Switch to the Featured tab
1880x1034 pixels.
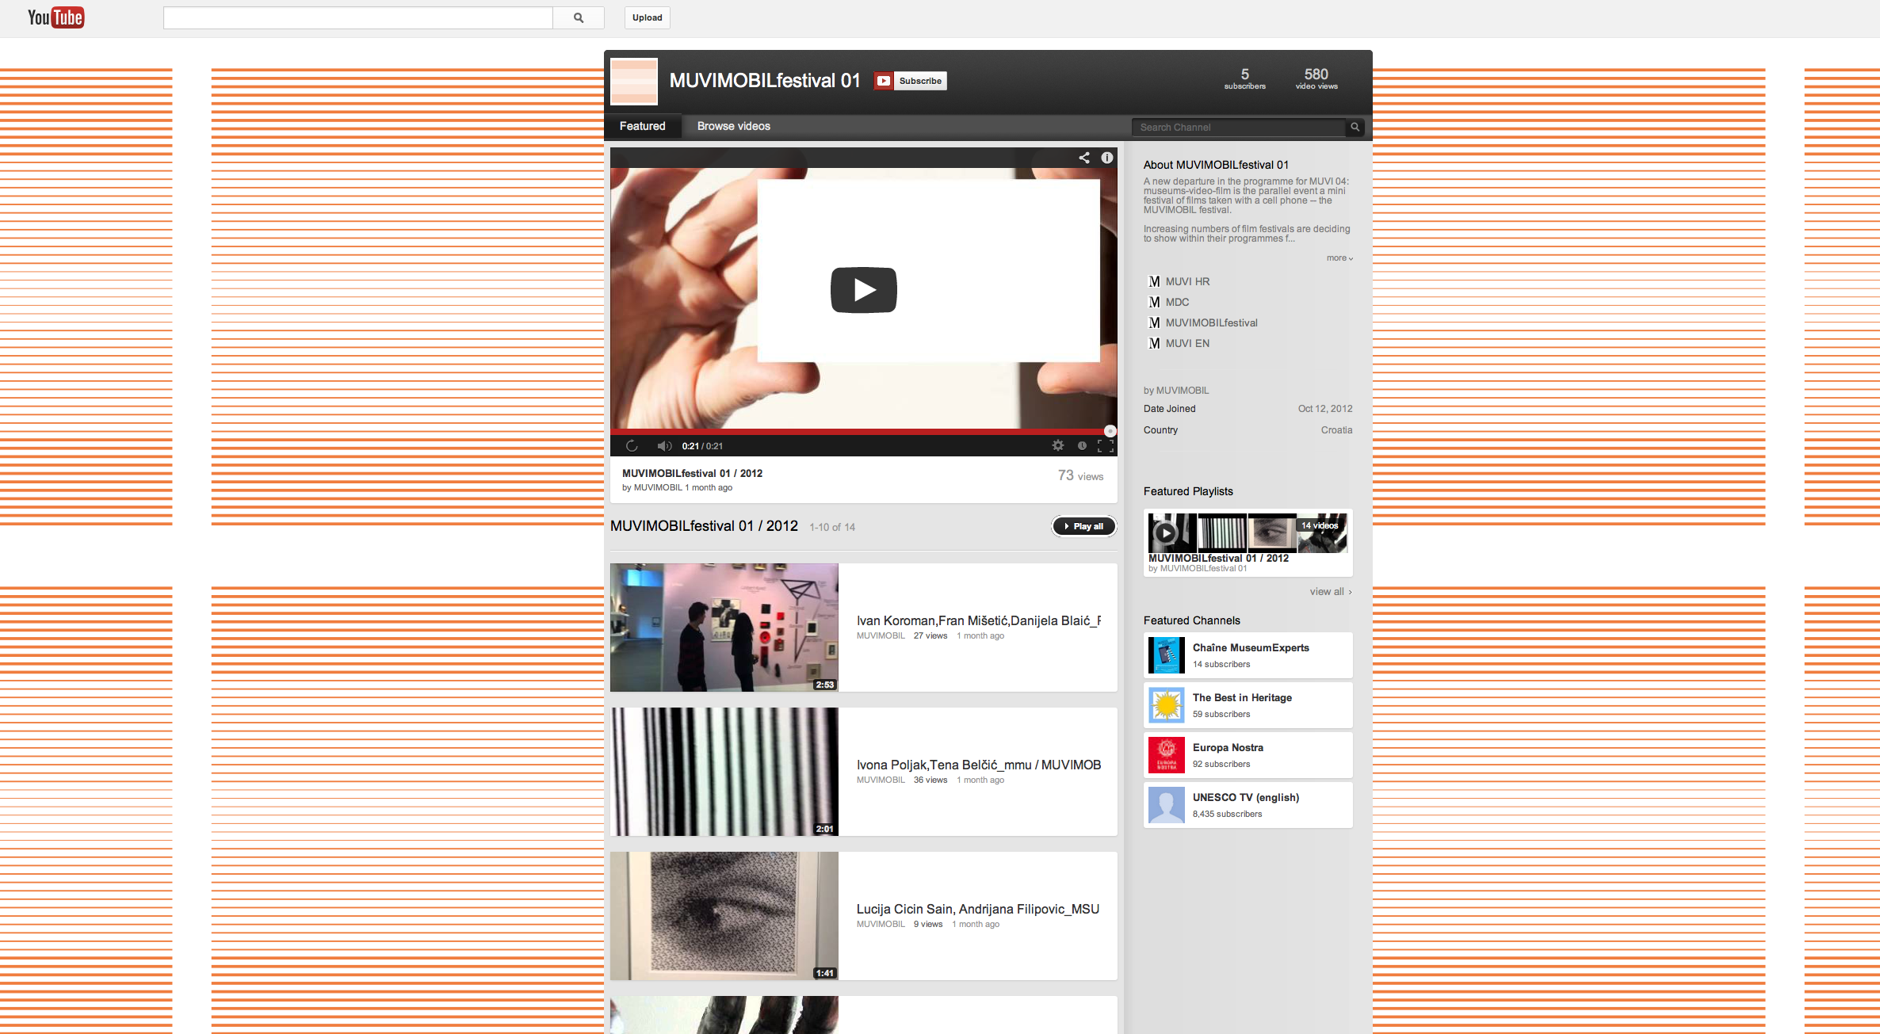[642, 126]
